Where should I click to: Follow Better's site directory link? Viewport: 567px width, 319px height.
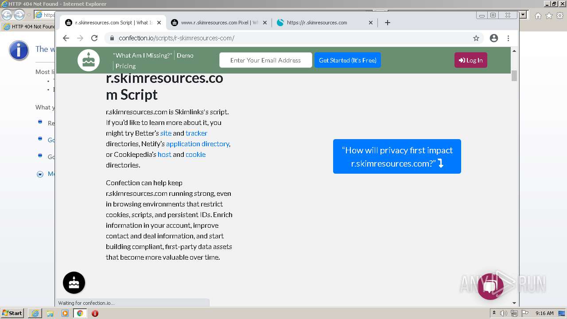click(166, 133)
